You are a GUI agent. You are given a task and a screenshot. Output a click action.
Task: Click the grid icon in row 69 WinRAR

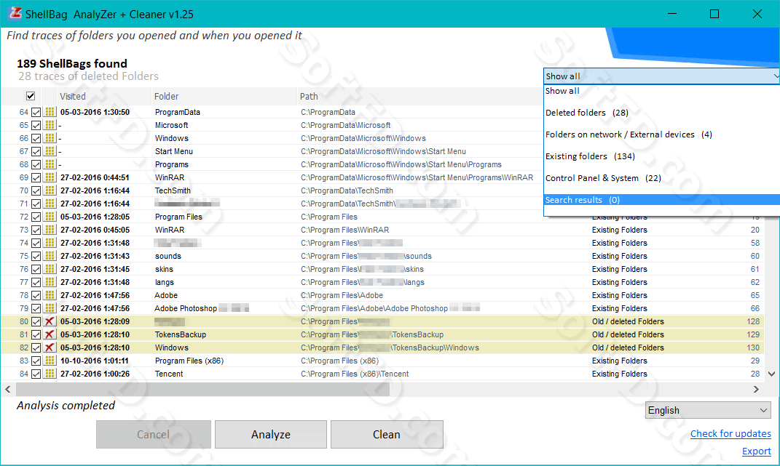point(50,177)
